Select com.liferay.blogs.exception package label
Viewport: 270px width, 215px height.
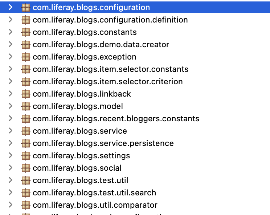coord(85,57)
